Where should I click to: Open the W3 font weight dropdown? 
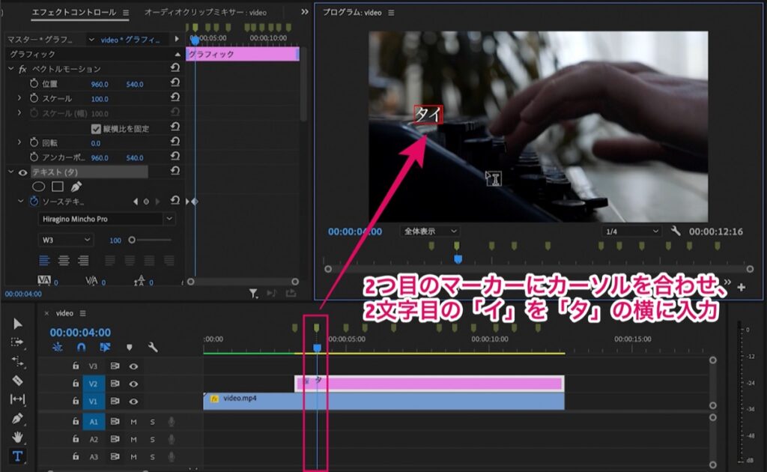(x=65, y=240)
